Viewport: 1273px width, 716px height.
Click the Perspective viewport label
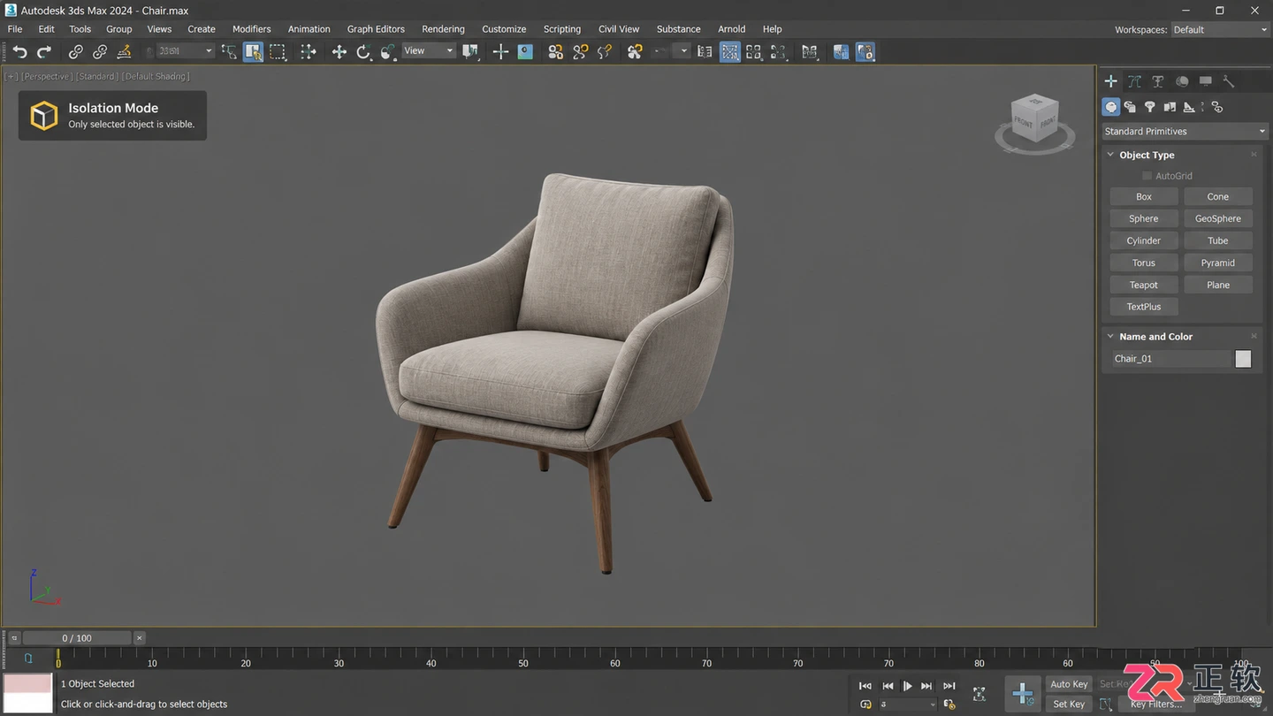(x=46, y=77)
